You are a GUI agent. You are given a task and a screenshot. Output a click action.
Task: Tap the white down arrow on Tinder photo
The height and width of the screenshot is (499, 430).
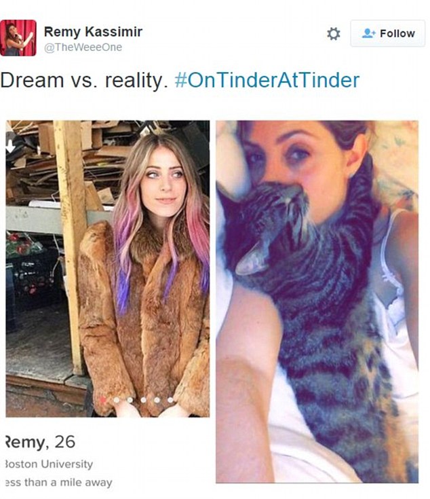click(10, 146)
